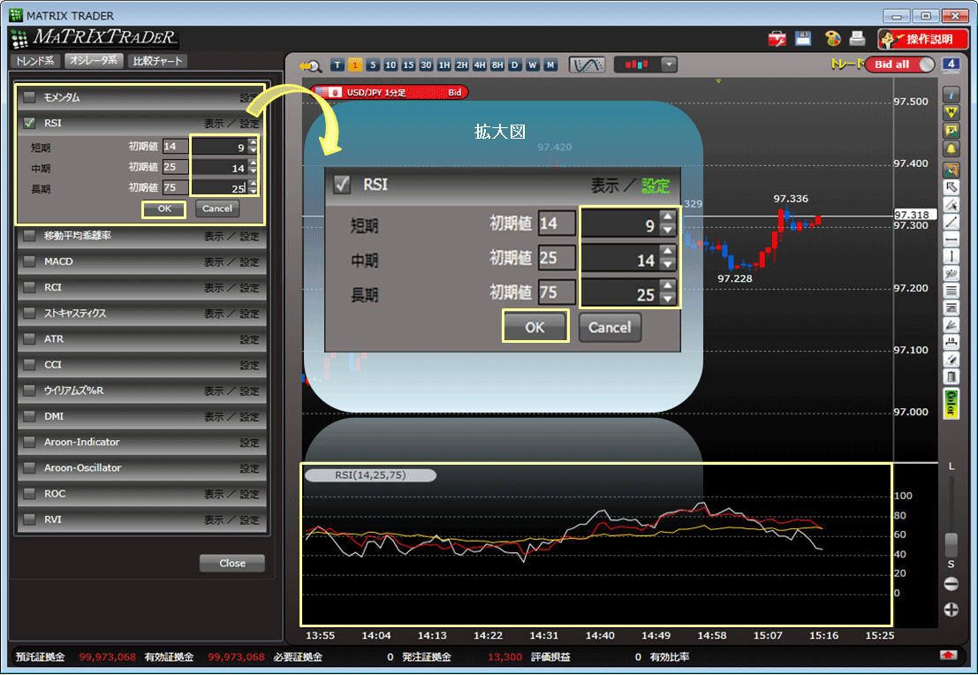Select the vertical line tool
Image resolution: width=978 pixels, height=675 pixels.
[951, 256]
